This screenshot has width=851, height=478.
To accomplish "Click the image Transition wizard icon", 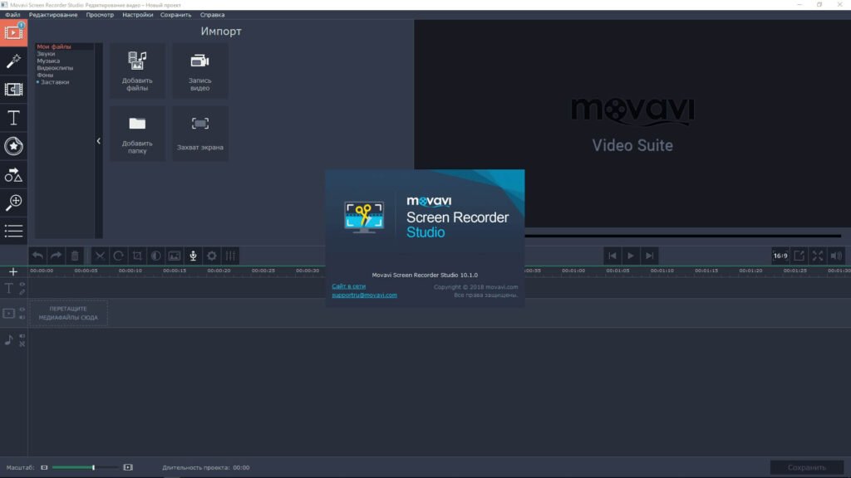I will click(x=175, y=256).
